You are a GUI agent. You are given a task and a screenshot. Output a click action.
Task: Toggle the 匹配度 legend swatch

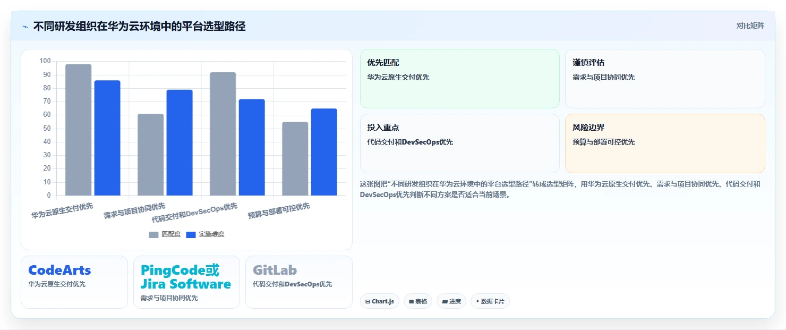point(153,234)
